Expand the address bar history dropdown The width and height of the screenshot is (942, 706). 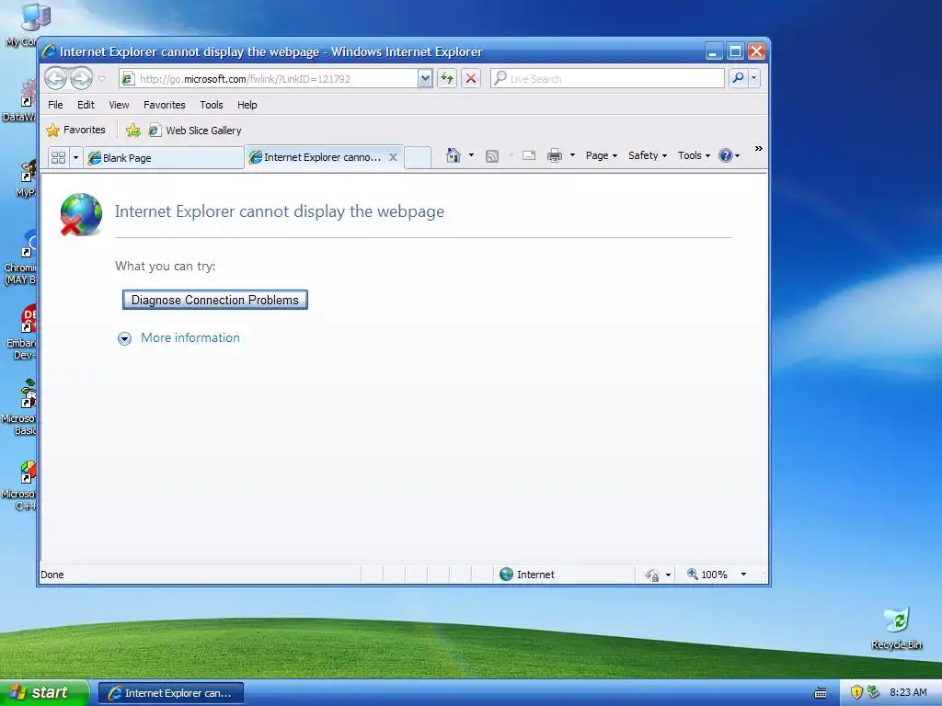pos(425,79)
